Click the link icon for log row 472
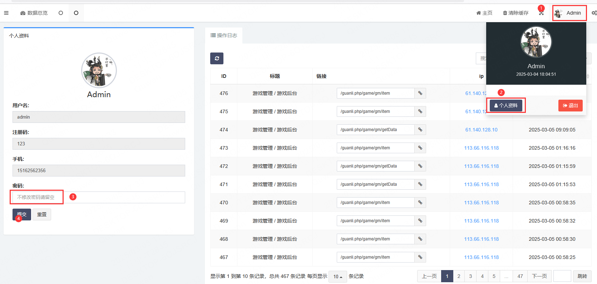Image resolution: width=597 pixels, height=284 pixels. tap(420, 166)
